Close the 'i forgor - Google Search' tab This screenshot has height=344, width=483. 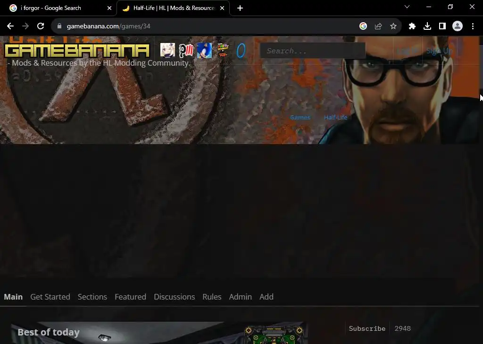tap(109, 8)
